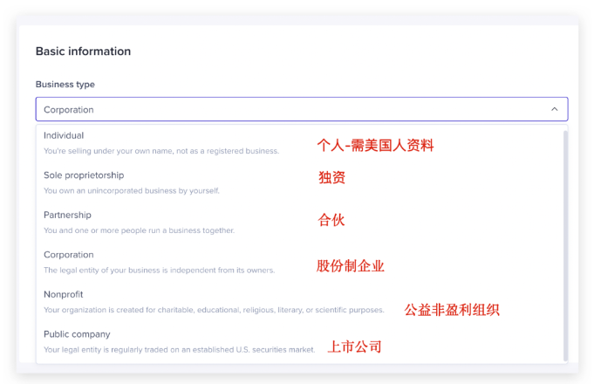Click the description about U.S. securities market
Screen dimensions: 594x384
(x=179, y=350)
